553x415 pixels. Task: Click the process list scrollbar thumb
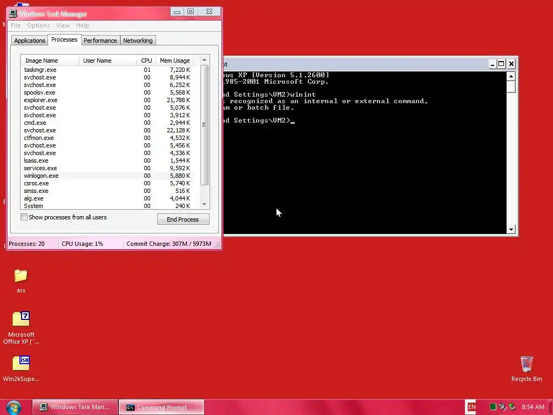click(204, 125)
